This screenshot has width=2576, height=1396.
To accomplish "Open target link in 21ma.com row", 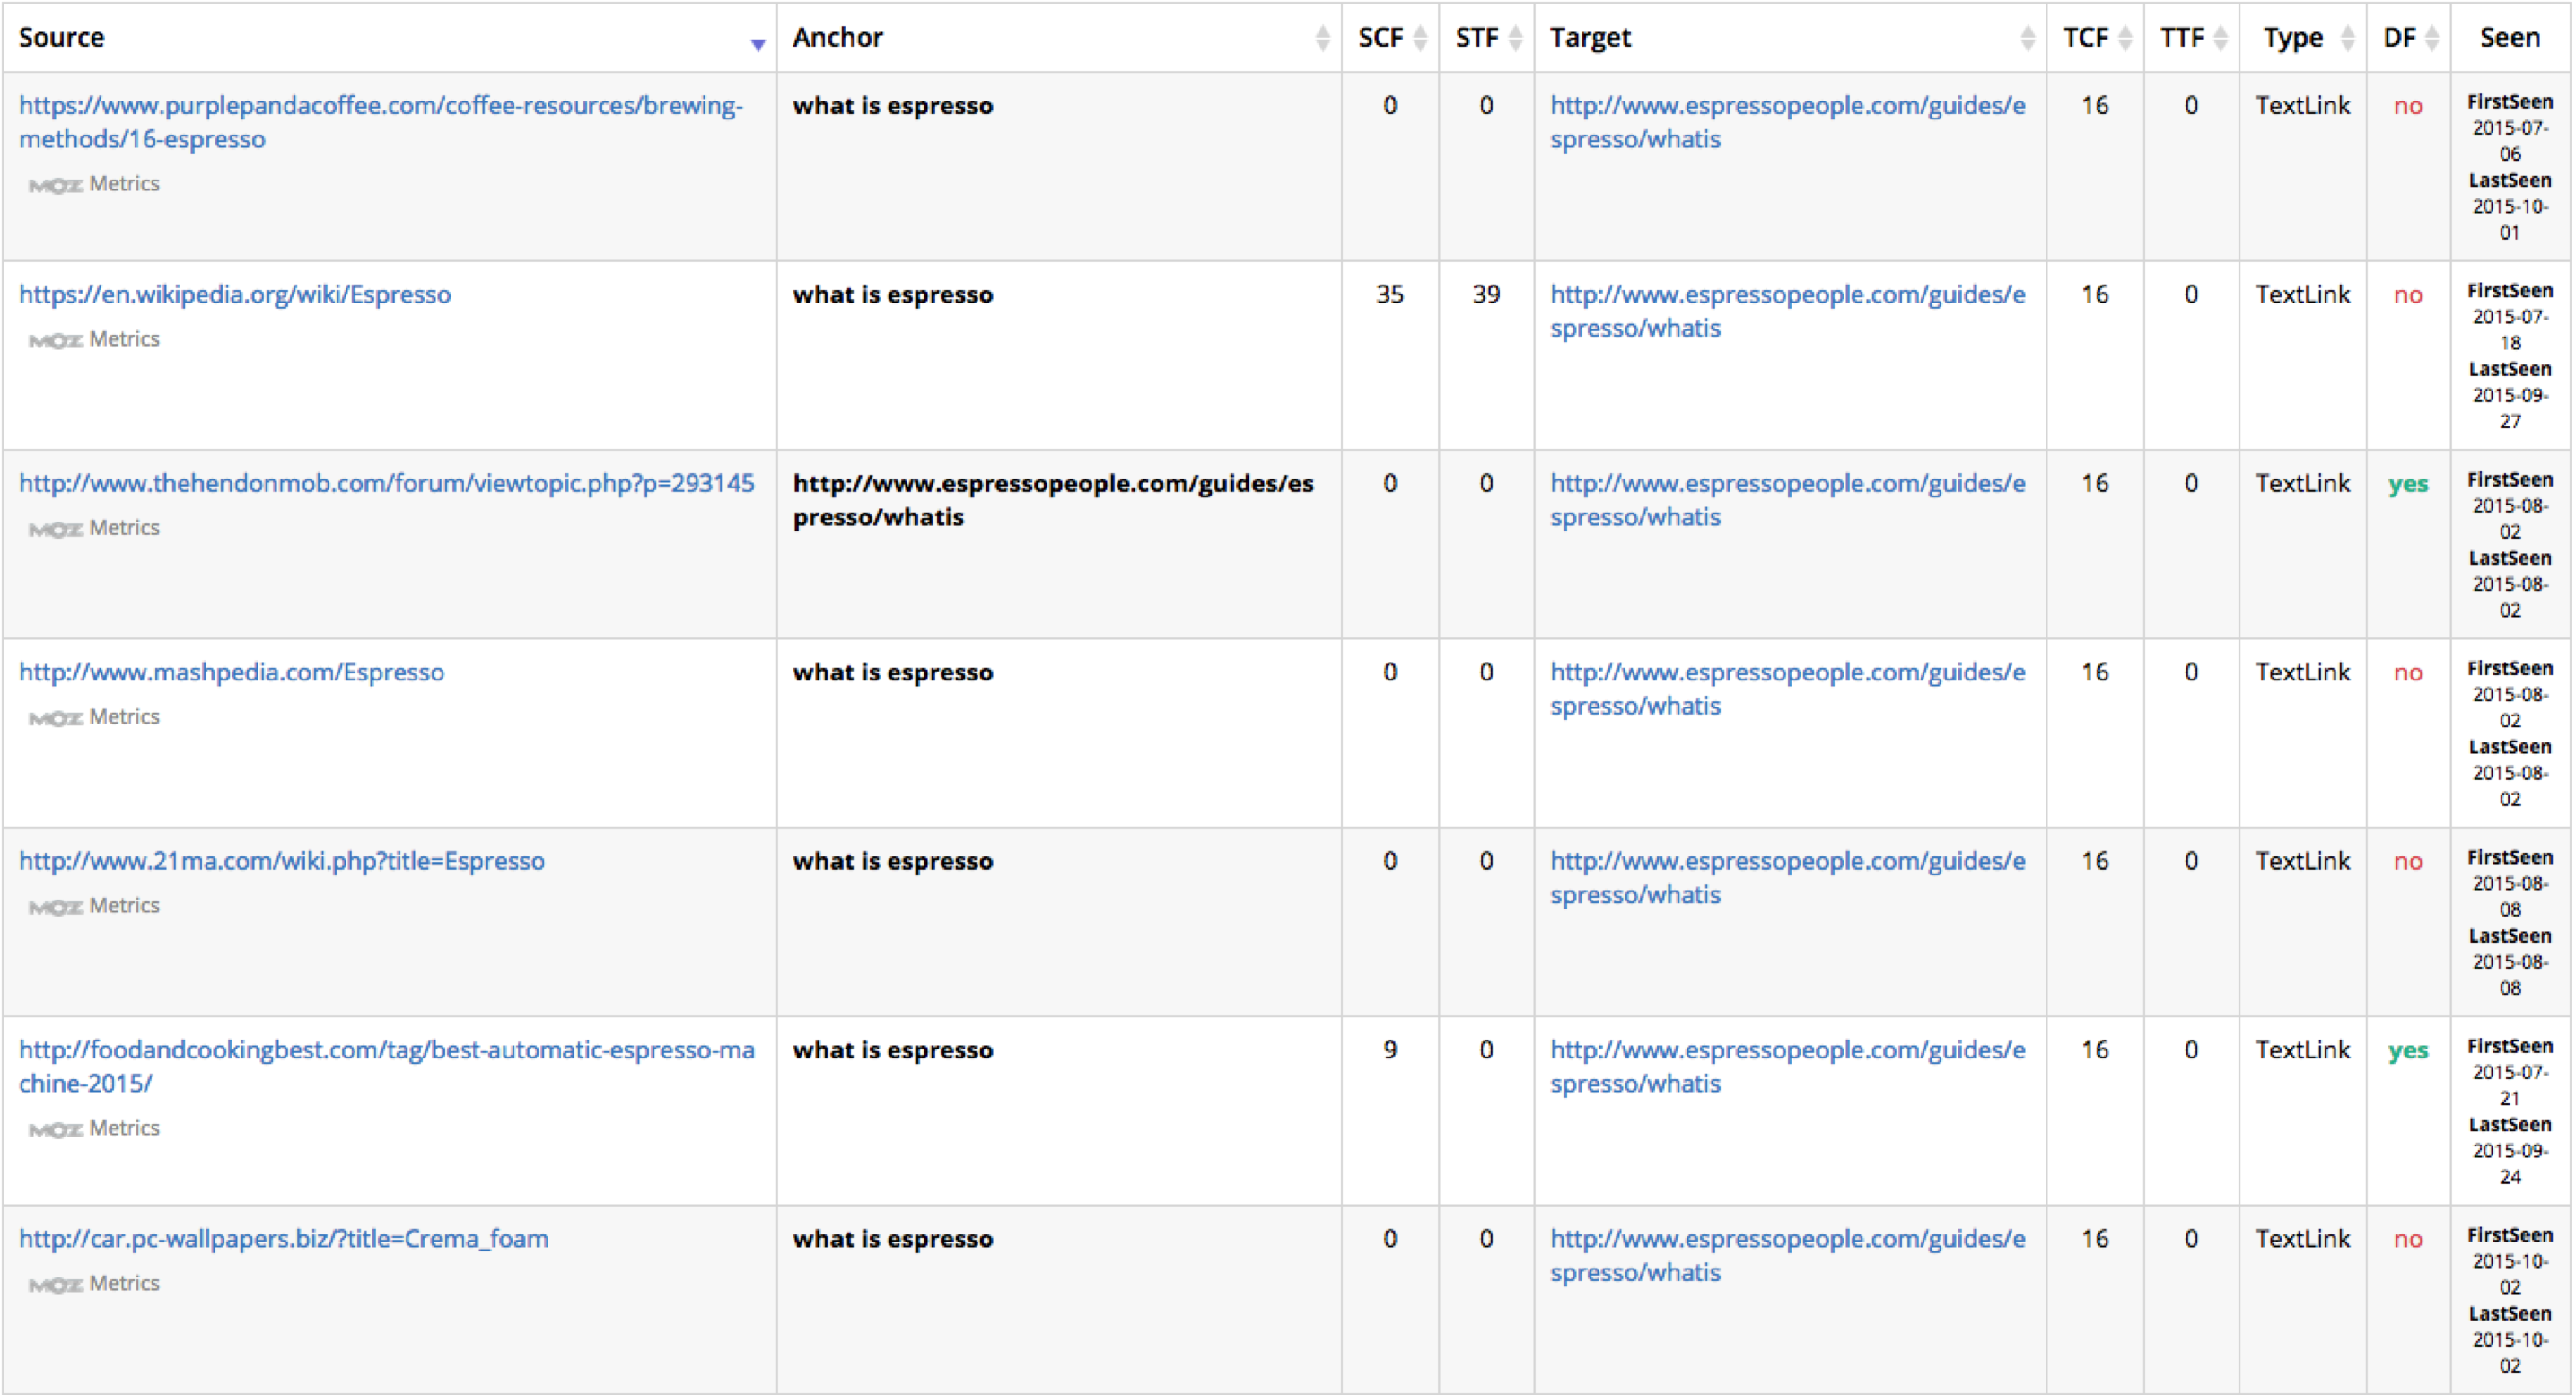I will (1788, 878).
